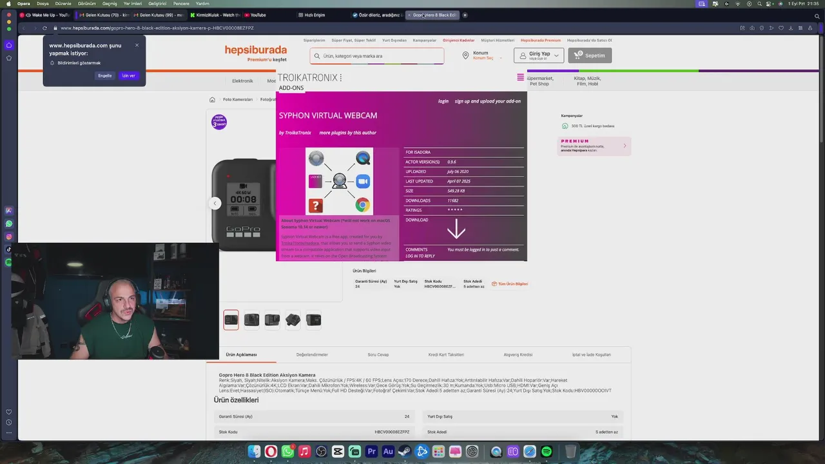Click more plugins by this author
The height and width of the screenshot is (464, 825).
click(347, 133)
